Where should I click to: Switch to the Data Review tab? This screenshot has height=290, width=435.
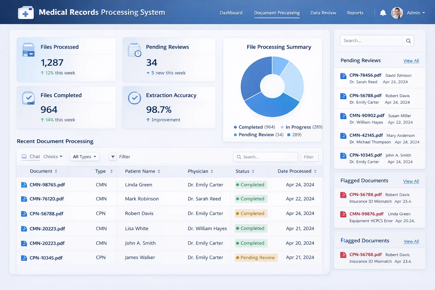(x=323, y=13)
